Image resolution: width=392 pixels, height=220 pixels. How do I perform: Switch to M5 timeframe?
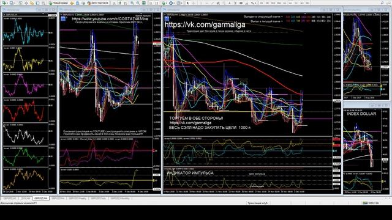pos(267,3)
